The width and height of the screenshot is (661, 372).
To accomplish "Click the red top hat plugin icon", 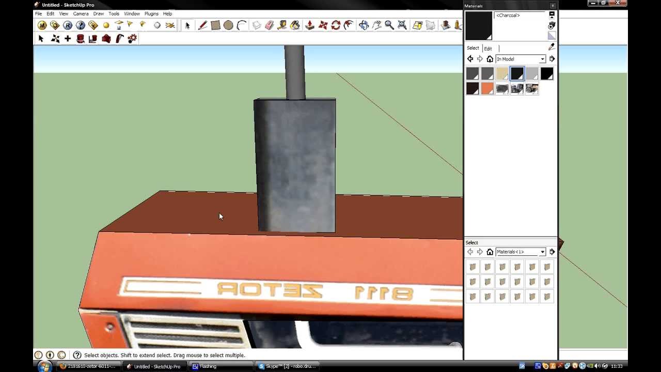I will point(81,39).
